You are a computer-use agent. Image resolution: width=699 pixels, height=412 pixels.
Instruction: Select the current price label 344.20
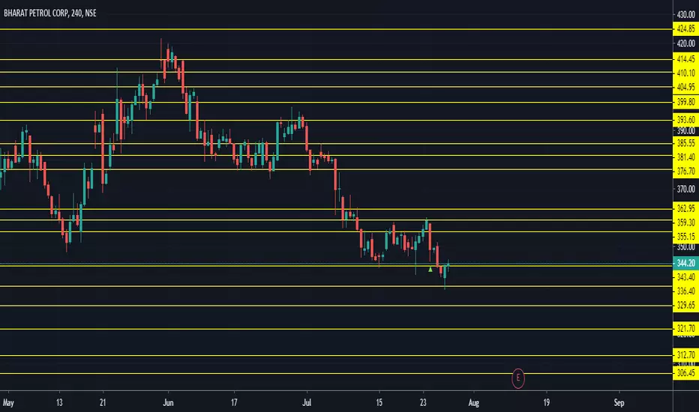pyautogui.click(x=685, y=263)
